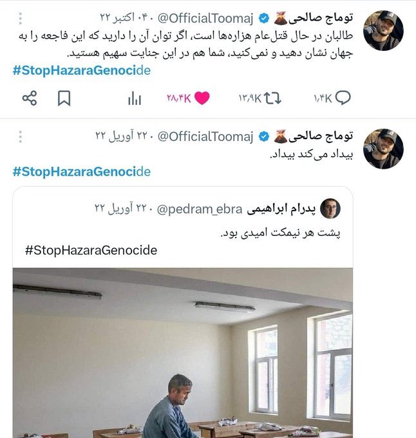Screen dimensions: 416x438
Task: Open the @pedram_ebra quoted tweet handle
Action: pyautogui.click(x=200, y=209)
